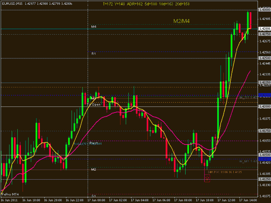271x203 pixels.
Task: Select the 17 Jun 06:00 time label
Action: pos(161,200)
